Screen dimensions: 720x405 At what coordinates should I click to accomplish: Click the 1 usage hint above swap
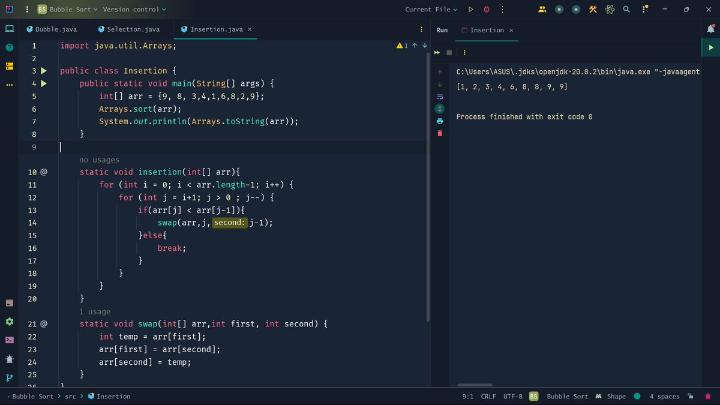pyautogui.click(x=95, y=312)
